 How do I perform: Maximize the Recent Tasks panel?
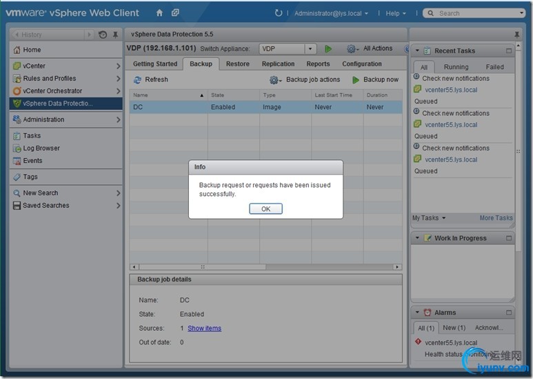509,50
